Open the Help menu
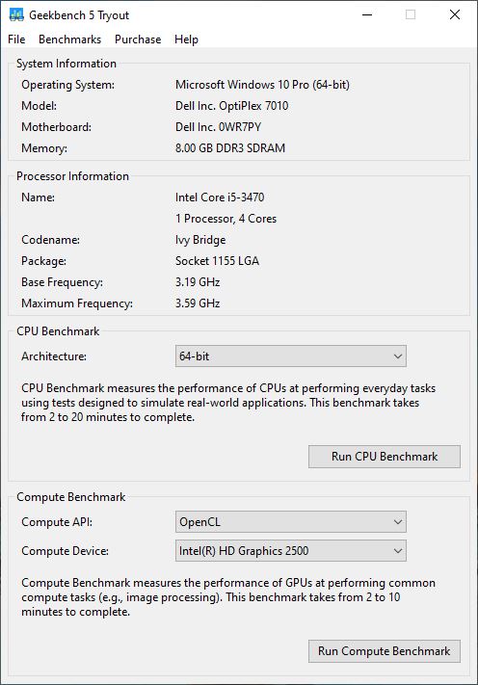The width and height of the screenshot is (478, 685). (186, 40)
